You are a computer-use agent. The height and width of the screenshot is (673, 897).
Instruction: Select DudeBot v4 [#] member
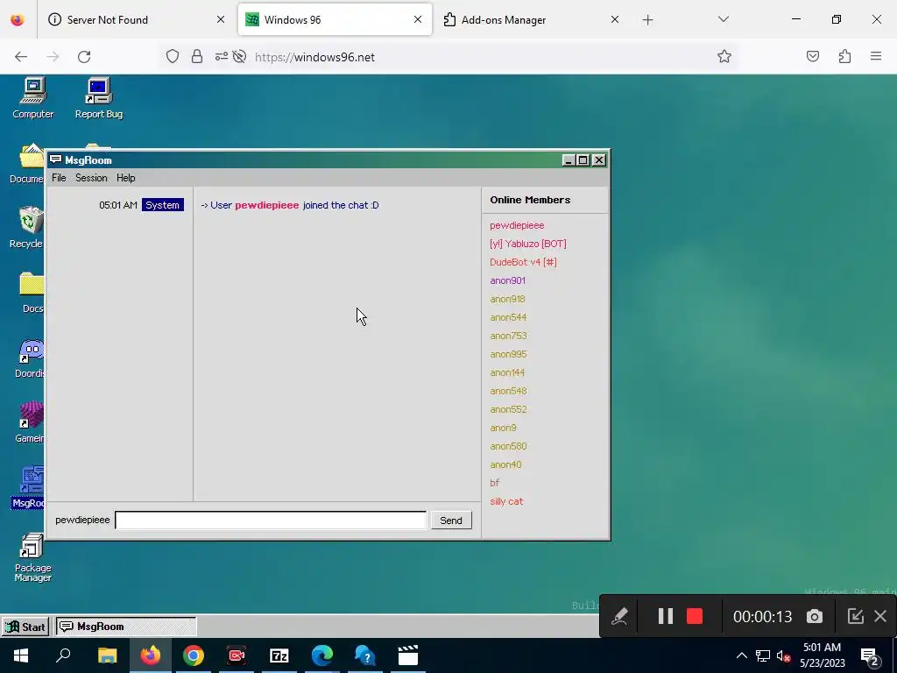524,262
